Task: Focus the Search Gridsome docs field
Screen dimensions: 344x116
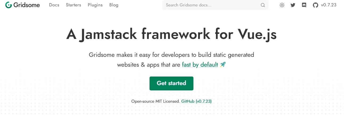Action: 215,5
